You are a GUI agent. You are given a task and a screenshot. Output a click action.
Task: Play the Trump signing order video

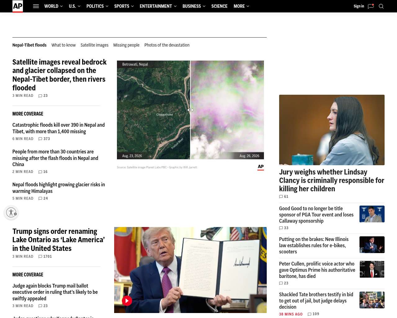(x=127, y=301)
